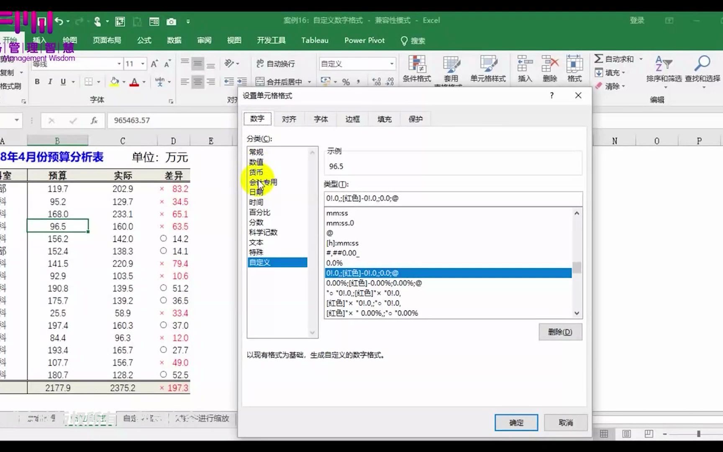Expand the font color dropdown arrow

click(x=143, y=82)
